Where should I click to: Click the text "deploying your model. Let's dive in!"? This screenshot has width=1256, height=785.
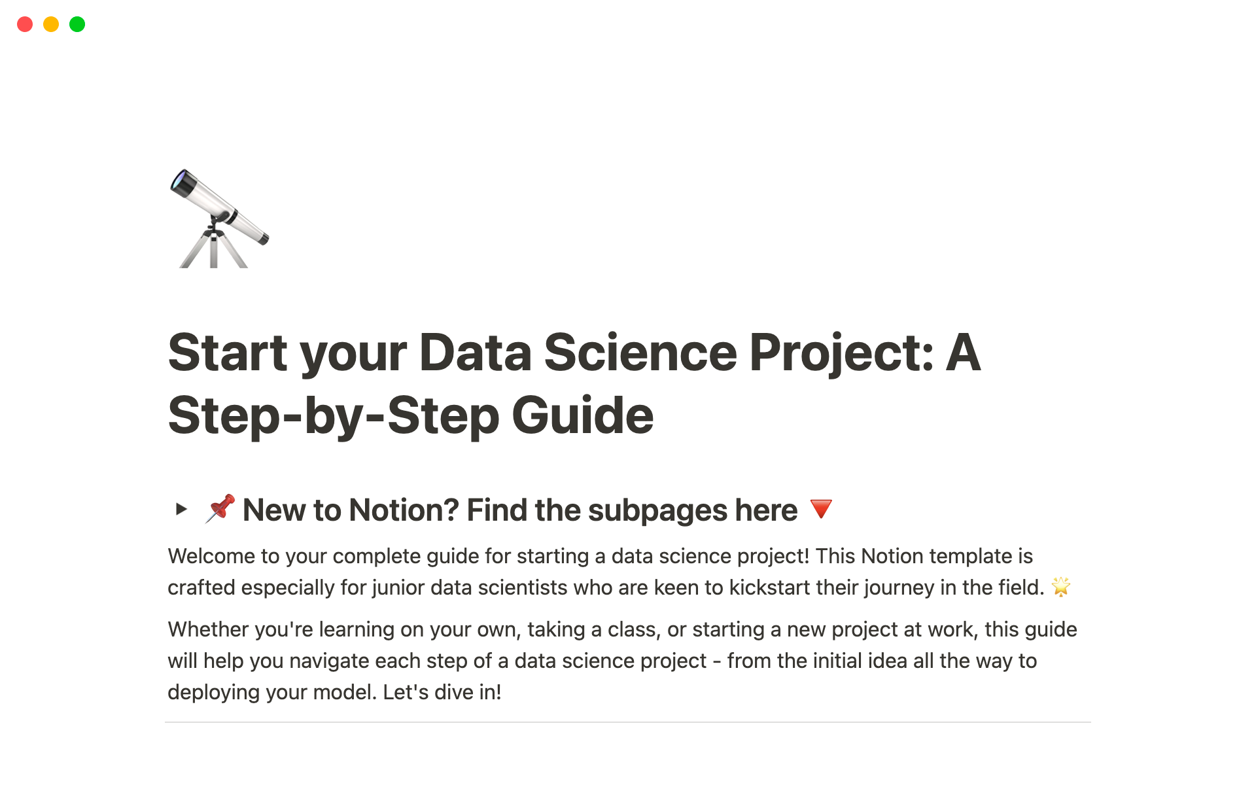(x=334, y=692)
